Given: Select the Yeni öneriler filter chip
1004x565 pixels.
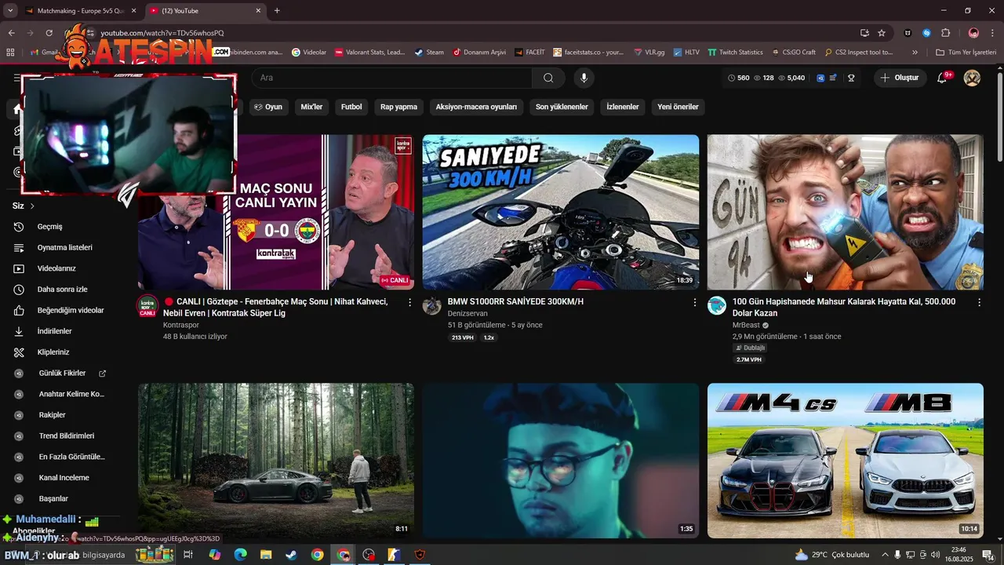Looking at the screenshot, I should click(x=678, y=107).
